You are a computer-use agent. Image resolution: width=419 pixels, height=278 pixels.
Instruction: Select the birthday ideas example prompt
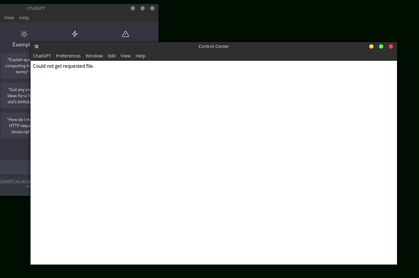[x=15, y=95]
